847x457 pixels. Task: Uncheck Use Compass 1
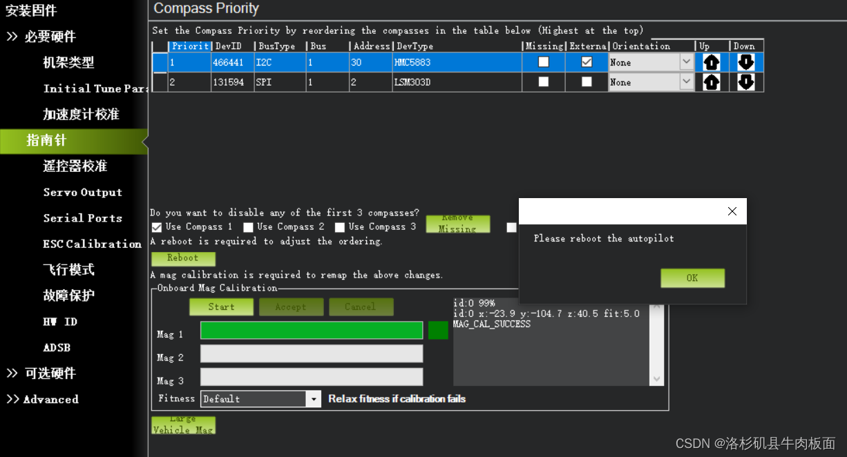click(157, 226)
